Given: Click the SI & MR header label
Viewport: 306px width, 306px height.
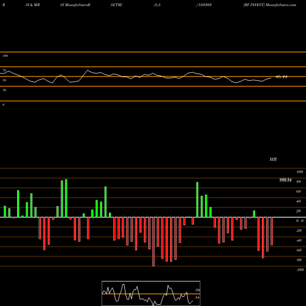Looking at the screenshot, I should coord(32,5).
